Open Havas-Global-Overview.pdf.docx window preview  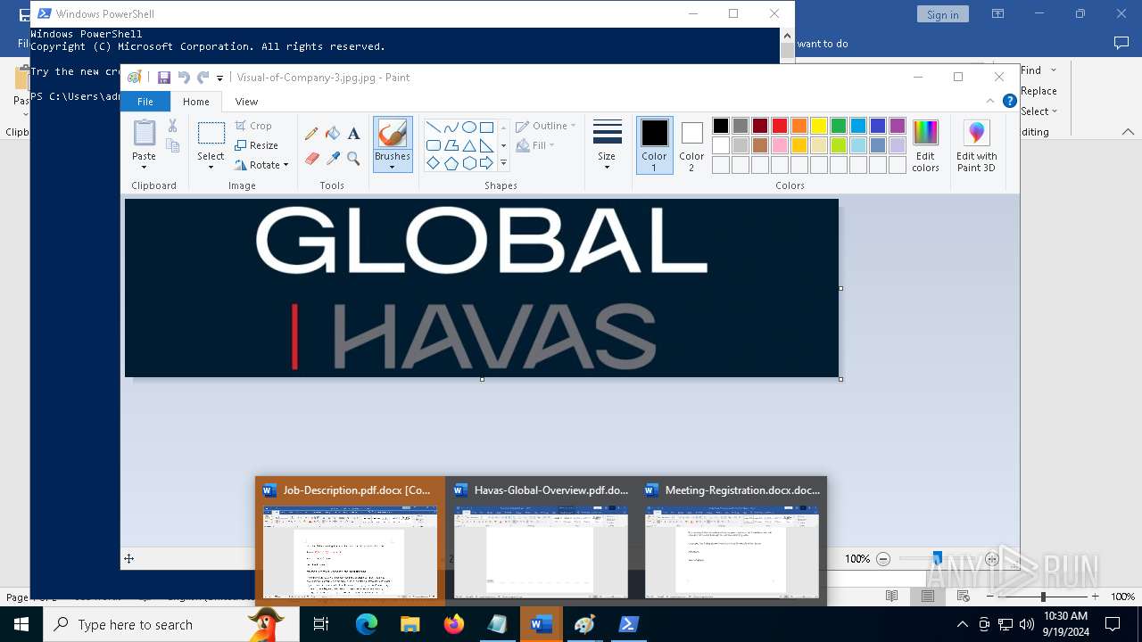point(541,541)
